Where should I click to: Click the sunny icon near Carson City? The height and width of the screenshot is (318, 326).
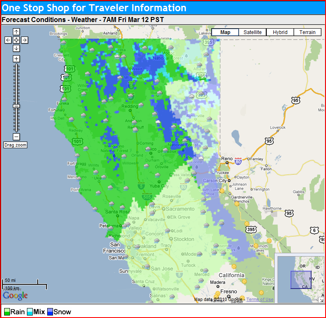coord(222,191)
